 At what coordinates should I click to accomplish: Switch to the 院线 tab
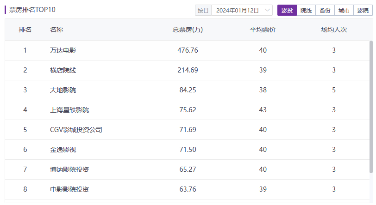tap(306, 11)
